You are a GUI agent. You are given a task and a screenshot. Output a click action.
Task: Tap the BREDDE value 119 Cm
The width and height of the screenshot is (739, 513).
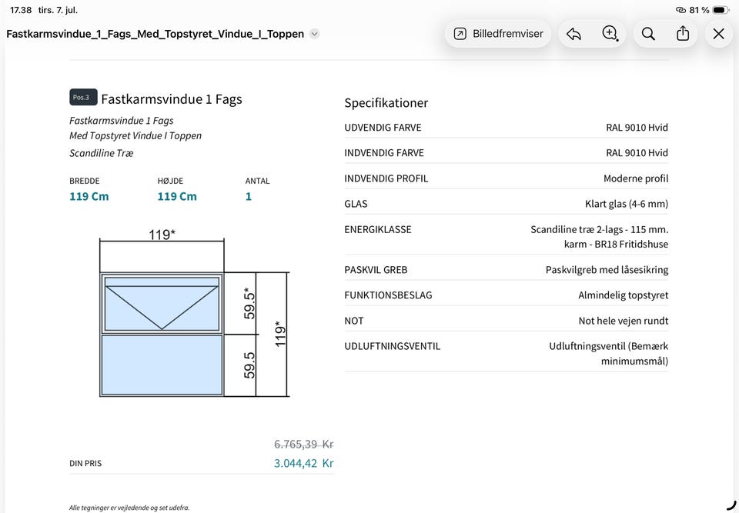coord(89,196)
